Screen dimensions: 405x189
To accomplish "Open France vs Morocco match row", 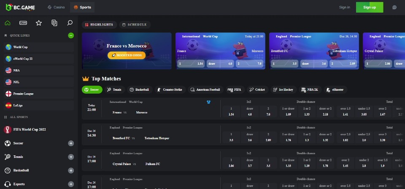I will point(130,113).
